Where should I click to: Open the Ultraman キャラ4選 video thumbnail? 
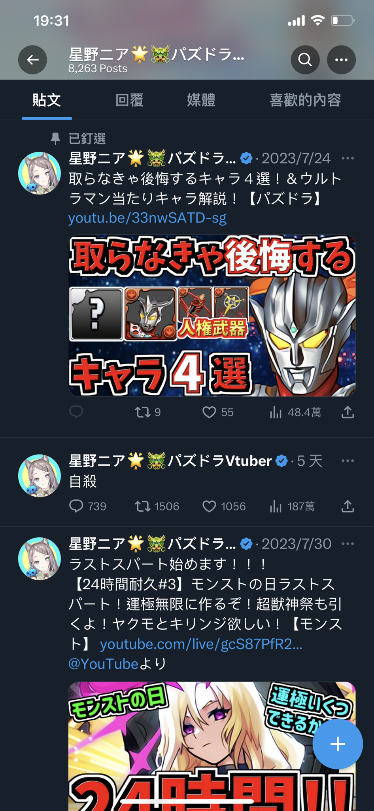click(212, 316)
